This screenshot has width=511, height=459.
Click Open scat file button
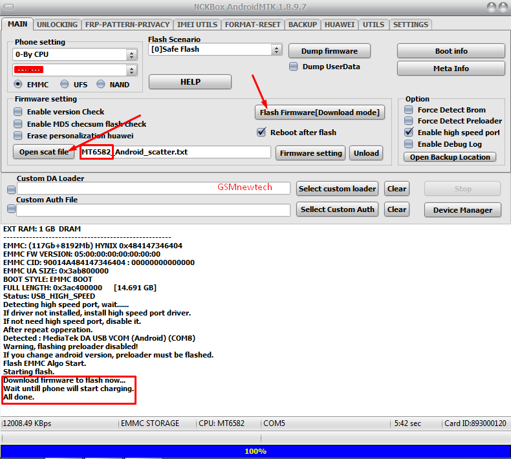(44, 152)
